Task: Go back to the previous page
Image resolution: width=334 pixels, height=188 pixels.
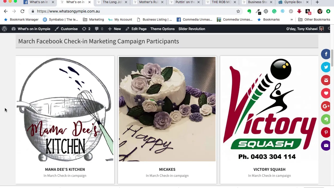Action: point(6,11)
